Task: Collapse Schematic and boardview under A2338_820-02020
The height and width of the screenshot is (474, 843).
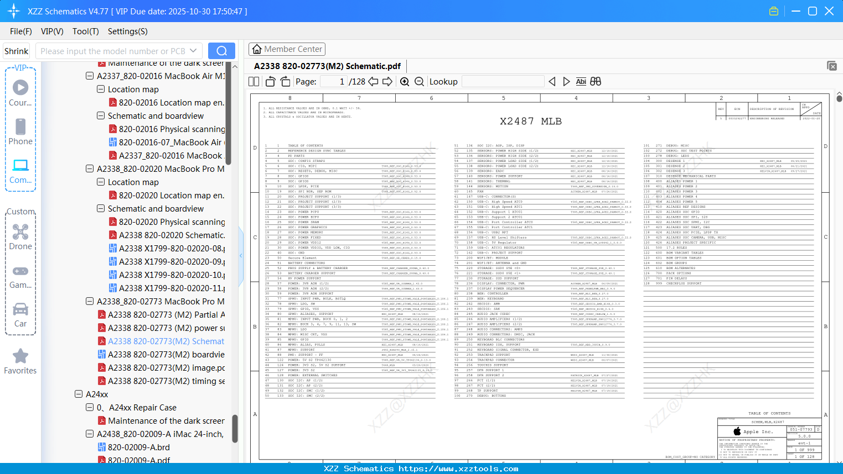Action: coord(101,208)
